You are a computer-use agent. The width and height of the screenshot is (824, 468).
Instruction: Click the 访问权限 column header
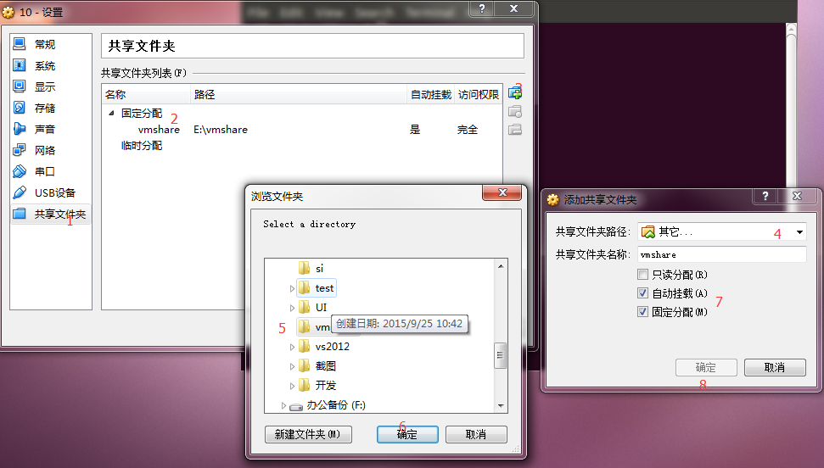479,95
